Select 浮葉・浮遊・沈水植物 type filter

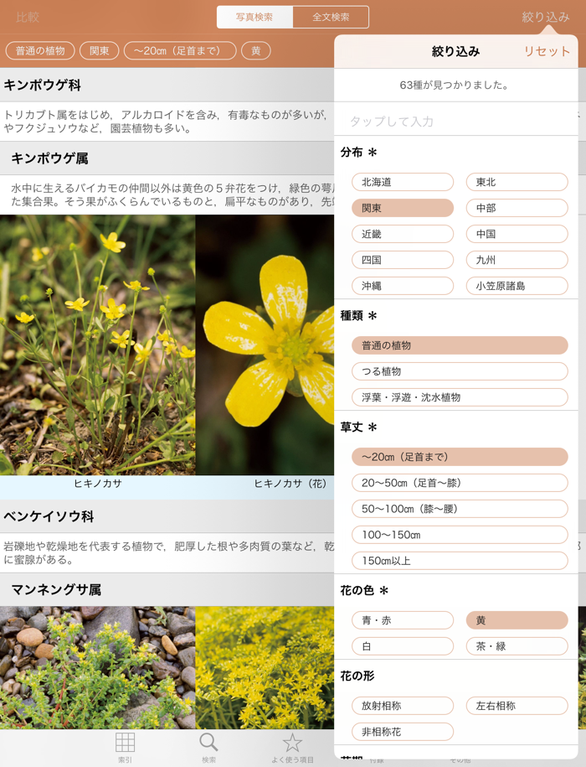460,397
